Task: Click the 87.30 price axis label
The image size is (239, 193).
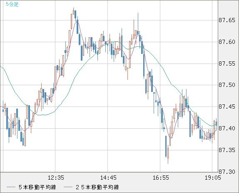Action: (x=227, y=172)
